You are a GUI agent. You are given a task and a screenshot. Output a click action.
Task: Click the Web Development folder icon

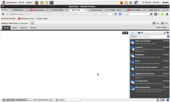[x=132, y=88]
